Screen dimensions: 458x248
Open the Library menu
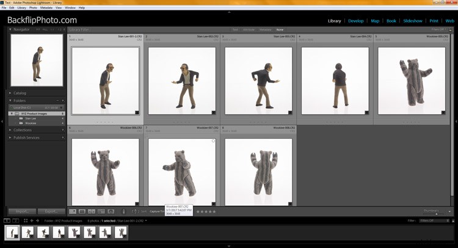coord(21,7)
